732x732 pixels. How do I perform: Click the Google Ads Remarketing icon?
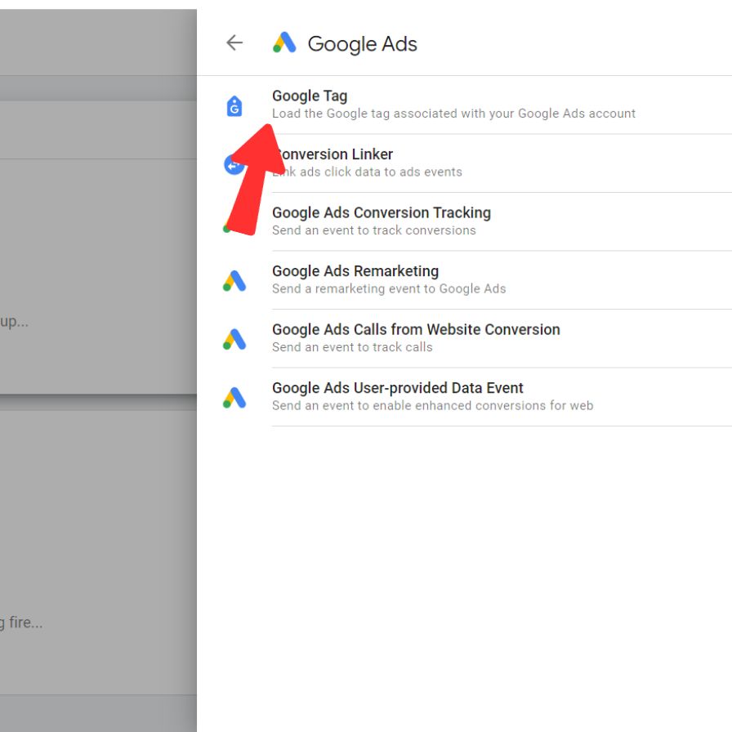click(x=234, y=281)
